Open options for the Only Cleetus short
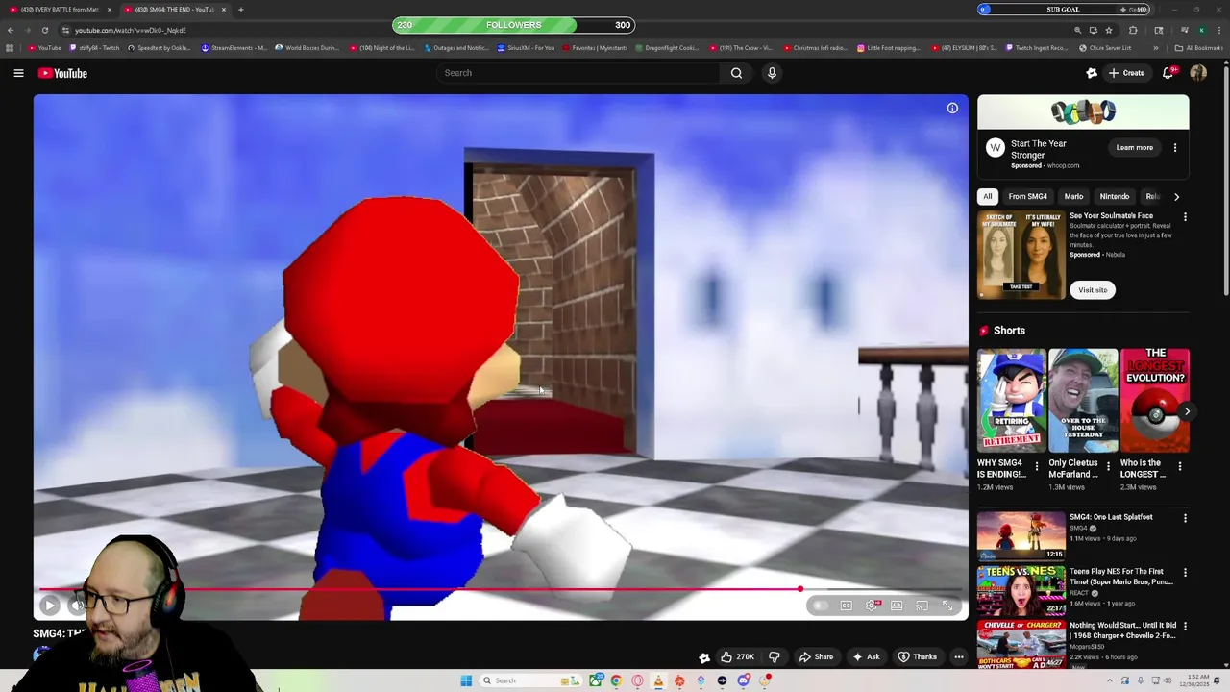 point(1108,466)
